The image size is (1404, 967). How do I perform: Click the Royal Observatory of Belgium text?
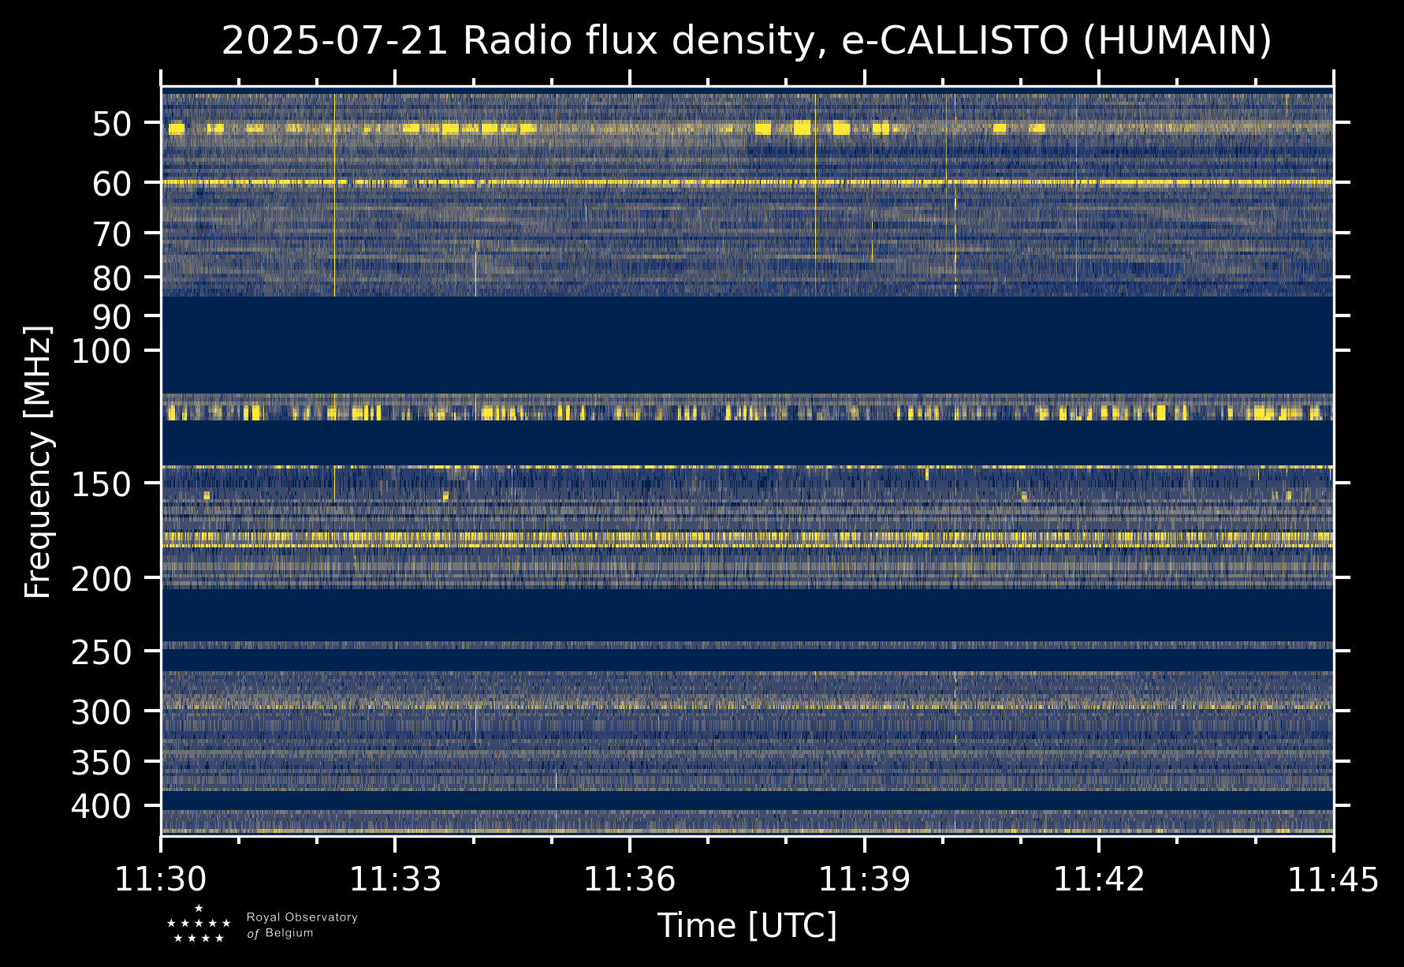click(x=302, y=925)
